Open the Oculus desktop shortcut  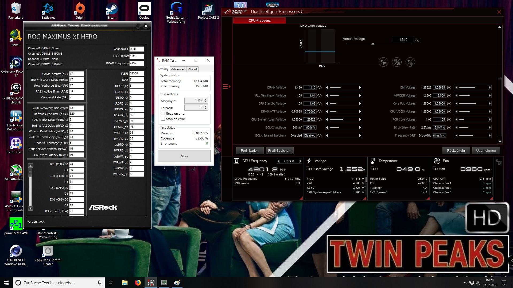(144, 11)
